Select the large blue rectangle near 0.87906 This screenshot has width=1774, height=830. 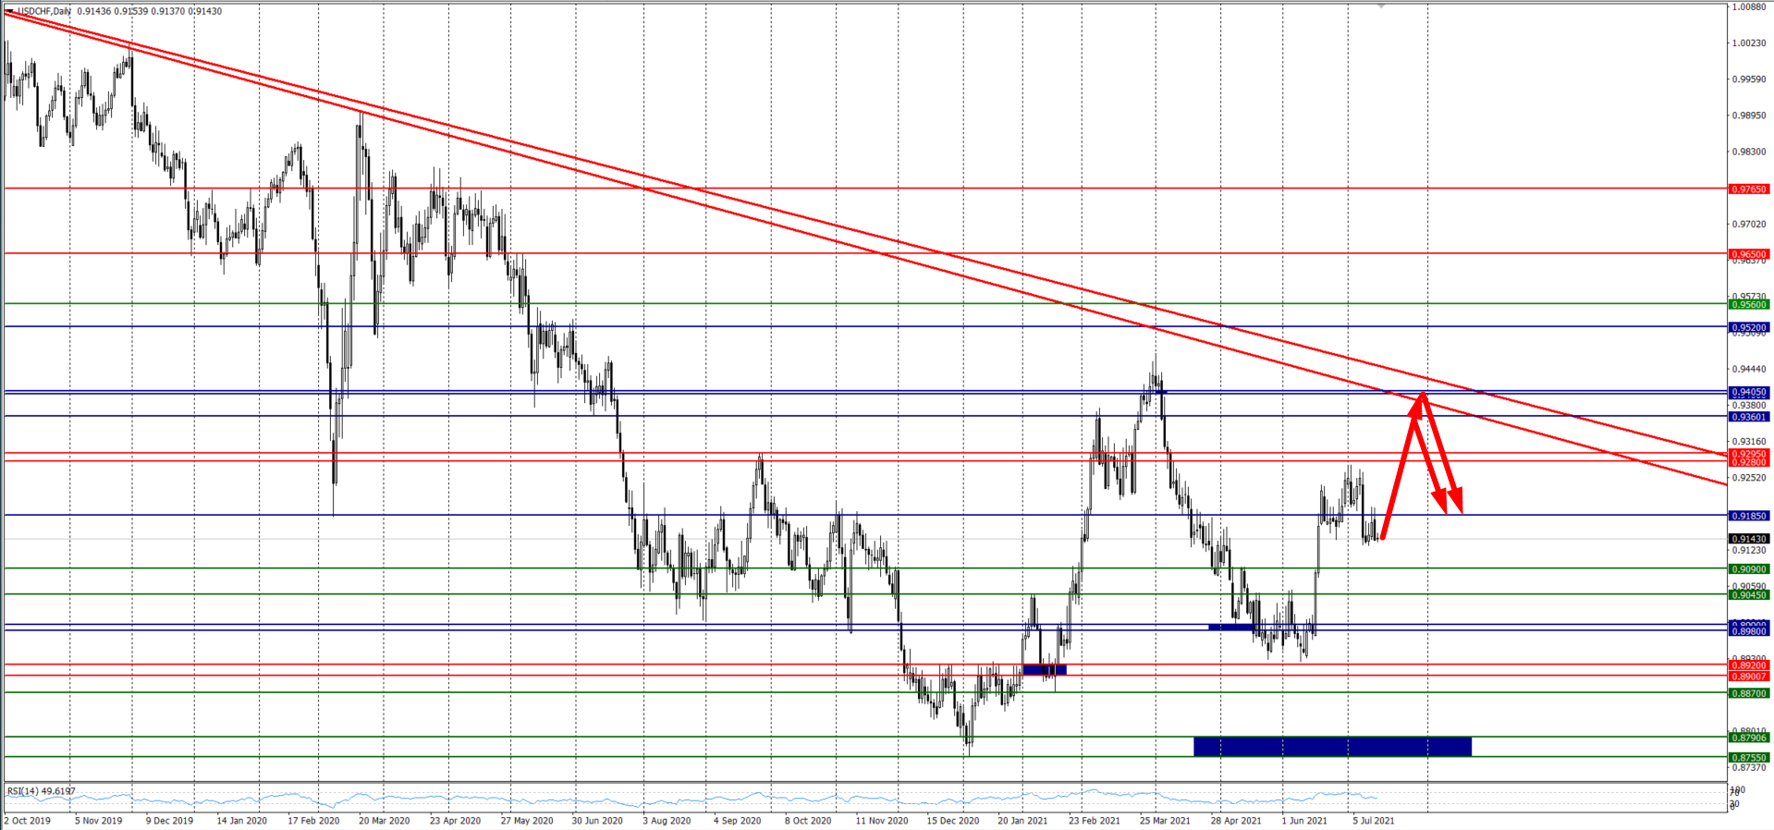1331,746
